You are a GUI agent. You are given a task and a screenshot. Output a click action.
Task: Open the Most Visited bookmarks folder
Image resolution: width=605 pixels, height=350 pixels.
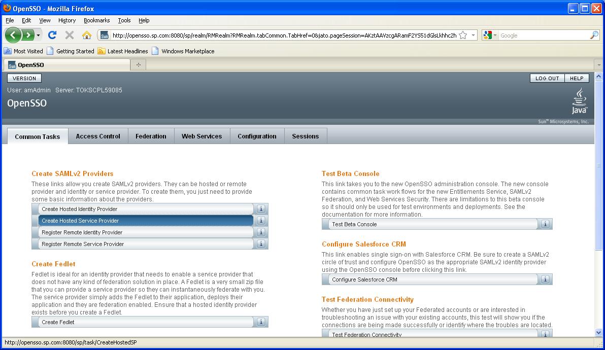point(23,51)
